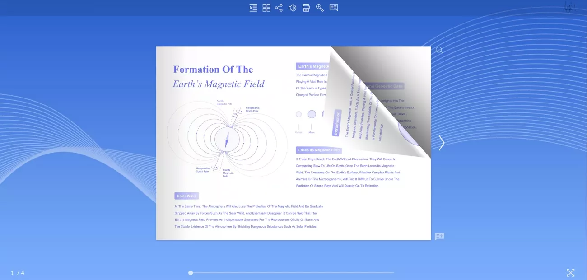Click the Geographic North Pole label
The width and height of the screenshot is (587, 280).
coord(252,109)
